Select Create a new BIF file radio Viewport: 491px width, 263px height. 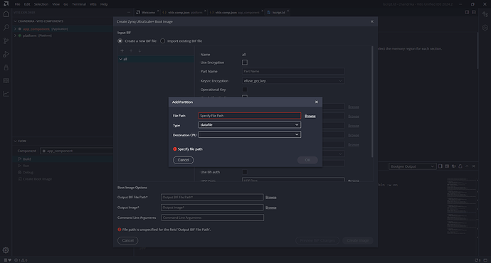120,41
